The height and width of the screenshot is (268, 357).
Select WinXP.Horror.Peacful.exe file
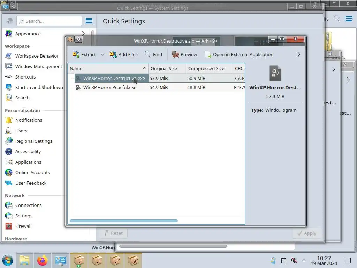110,88
